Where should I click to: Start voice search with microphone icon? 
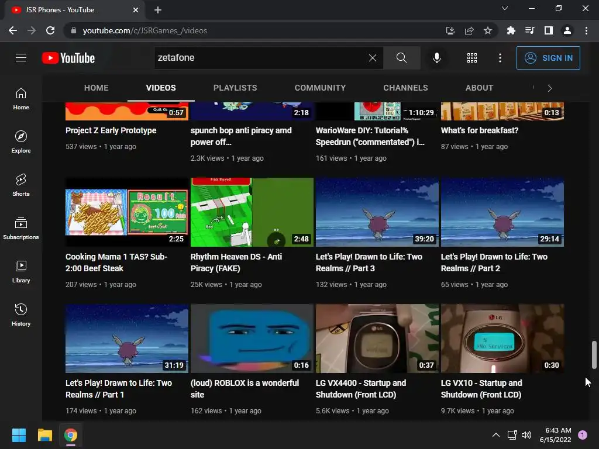(x=436, y=58)
